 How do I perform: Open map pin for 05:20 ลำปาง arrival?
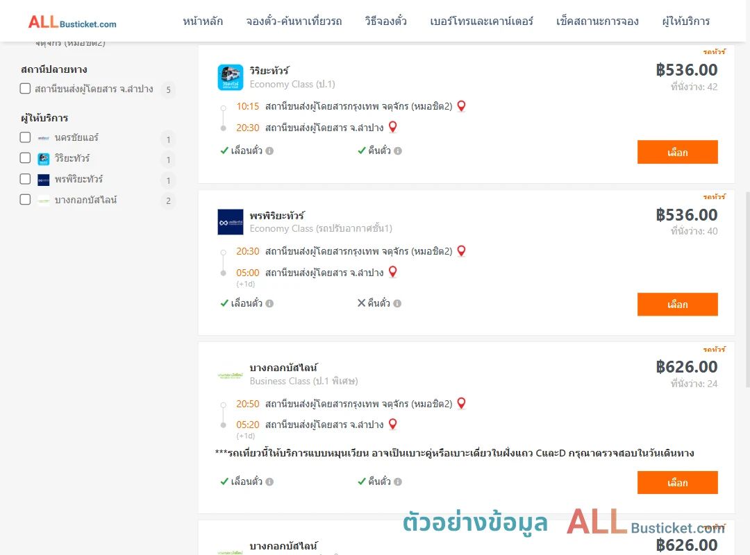click(x=392, y=424)
